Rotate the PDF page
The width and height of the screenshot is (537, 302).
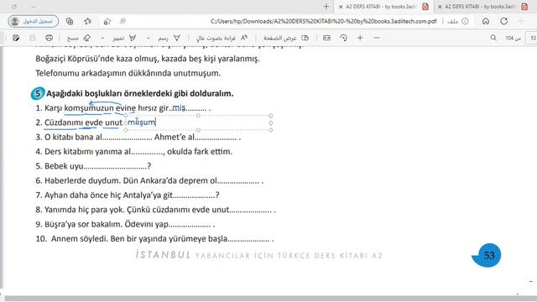point(343,38)
